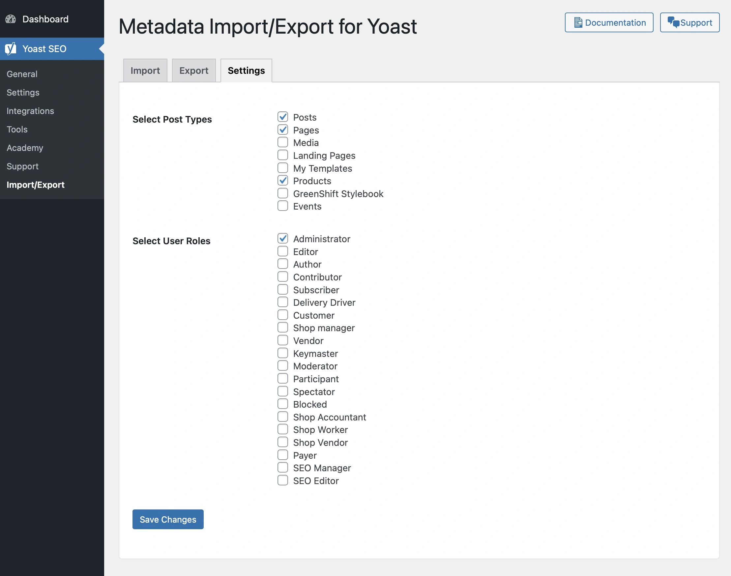731x576 pixels.
Task: Check the Spectator checkbox
Action: coord(283,391)
